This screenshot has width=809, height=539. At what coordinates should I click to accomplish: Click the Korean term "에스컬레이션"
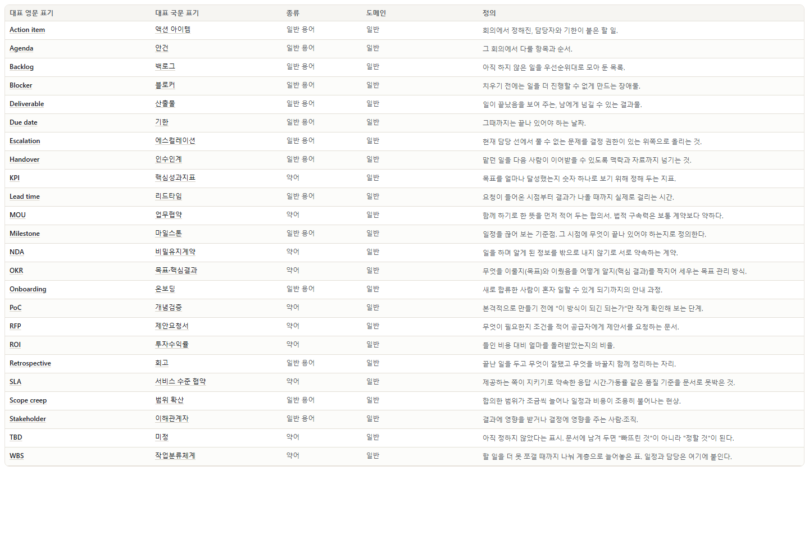click(175, 140)
